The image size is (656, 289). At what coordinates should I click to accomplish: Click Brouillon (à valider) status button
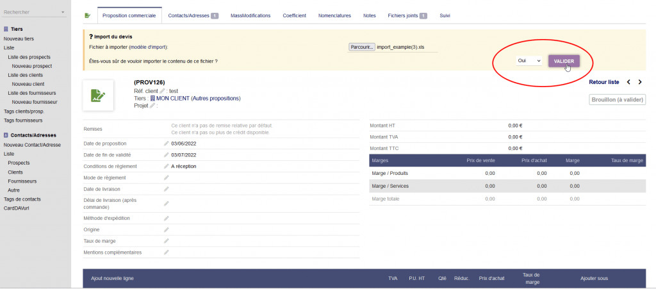[x=617, y=100]
